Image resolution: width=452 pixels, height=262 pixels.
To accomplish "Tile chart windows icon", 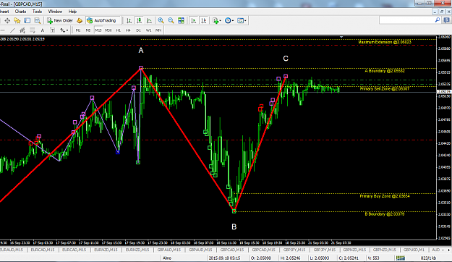I will click(x=181, y=20).
